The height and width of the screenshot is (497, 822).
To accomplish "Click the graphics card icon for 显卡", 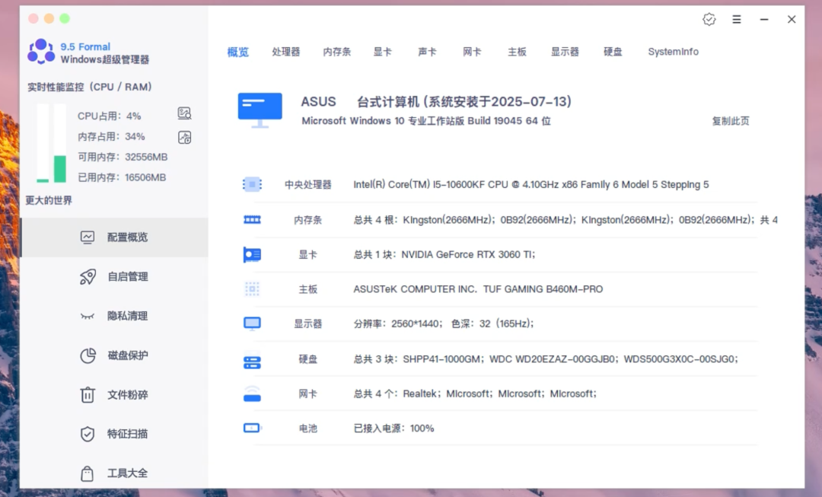I will click(x=252, y=255).
